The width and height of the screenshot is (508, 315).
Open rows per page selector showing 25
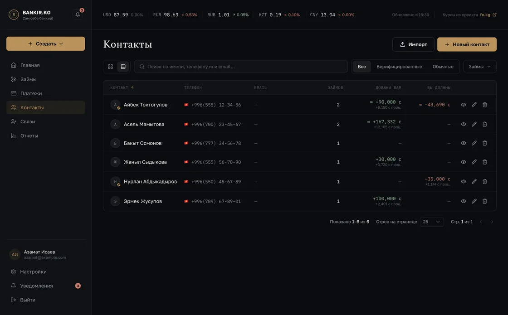[432, 222]
